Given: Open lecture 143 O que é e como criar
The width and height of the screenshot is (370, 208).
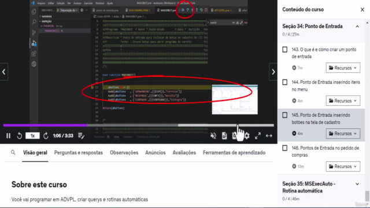Looking at the screenshot, I should tap(324, 53).
